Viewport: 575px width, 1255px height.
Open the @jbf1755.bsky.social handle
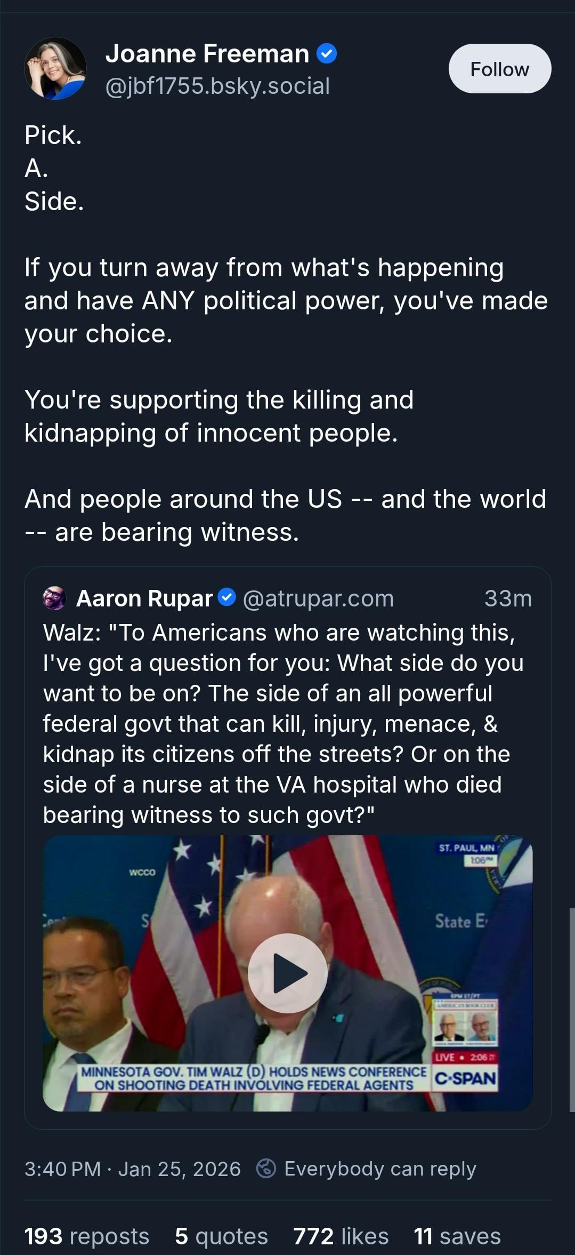[217, 86]
